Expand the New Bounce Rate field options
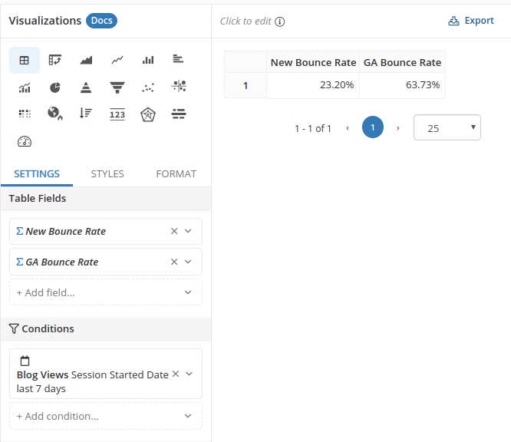 click(188, 231)
